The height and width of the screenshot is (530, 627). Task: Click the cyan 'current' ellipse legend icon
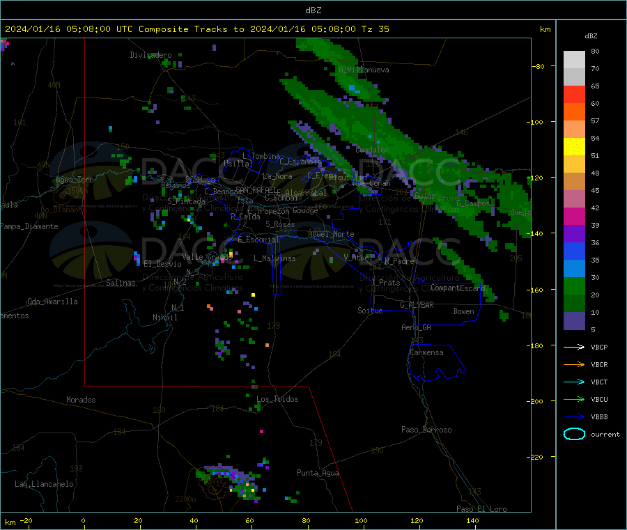click(x=574, y=434)
